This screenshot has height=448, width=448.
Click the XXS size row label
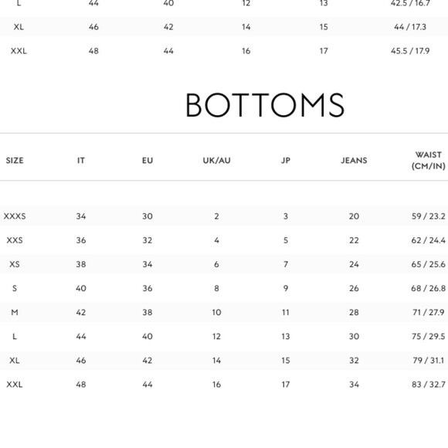[x=15, y=240]
